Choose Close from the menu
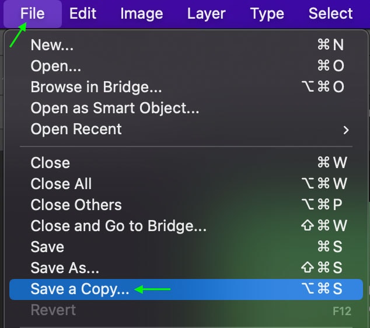The height and width of the screenshot is (328, 370). [186, 163]
